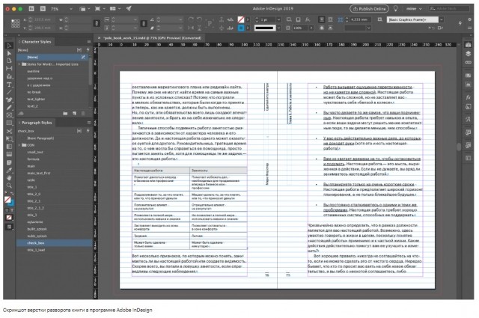
Task: Select the Page tool
Action: pyautogui.click(x=9, y=61)
